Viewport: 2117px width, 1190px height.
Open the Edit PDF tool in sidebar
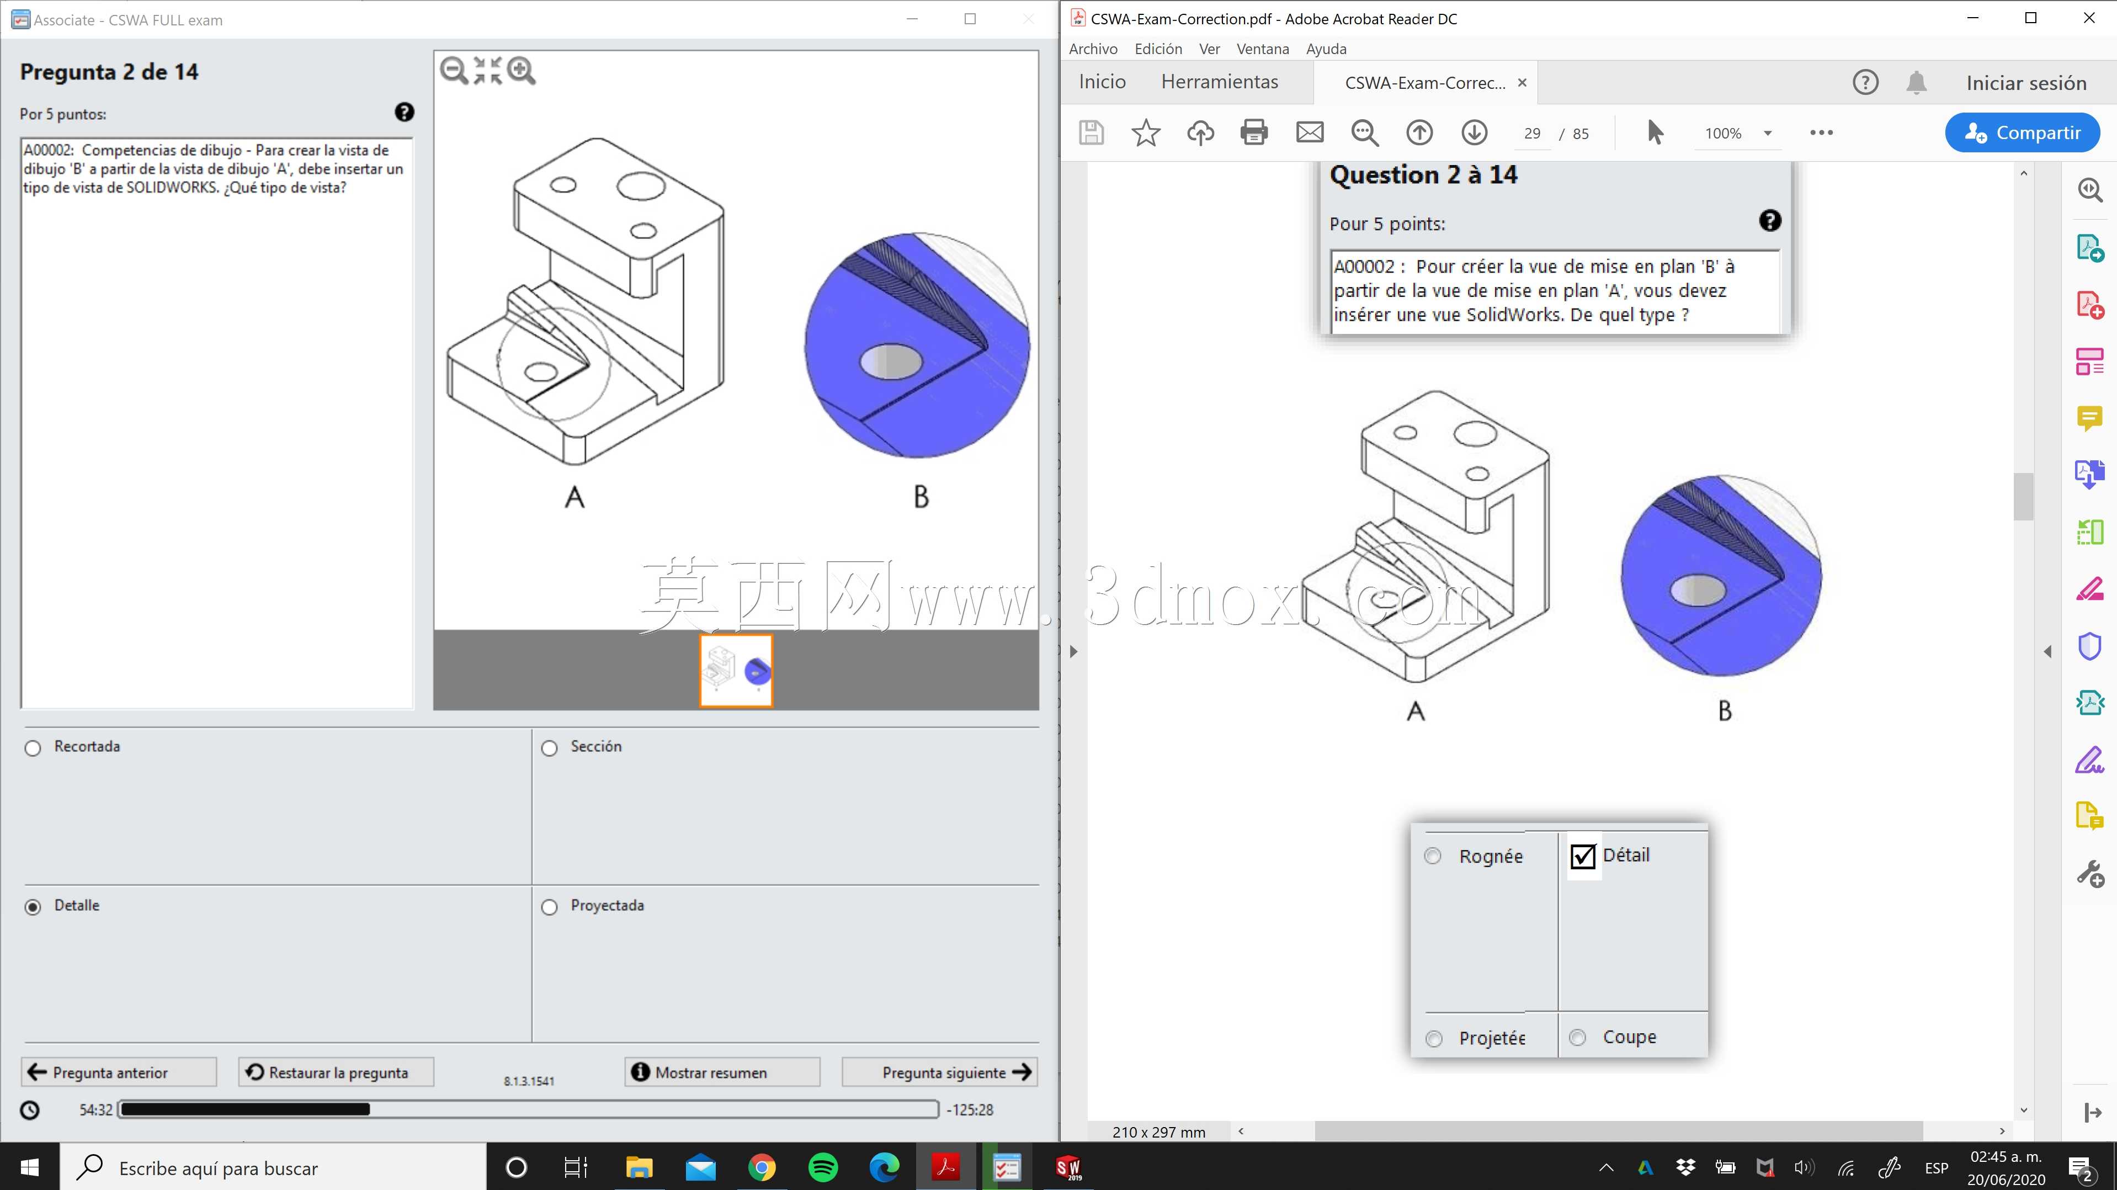pos(2090,362)
